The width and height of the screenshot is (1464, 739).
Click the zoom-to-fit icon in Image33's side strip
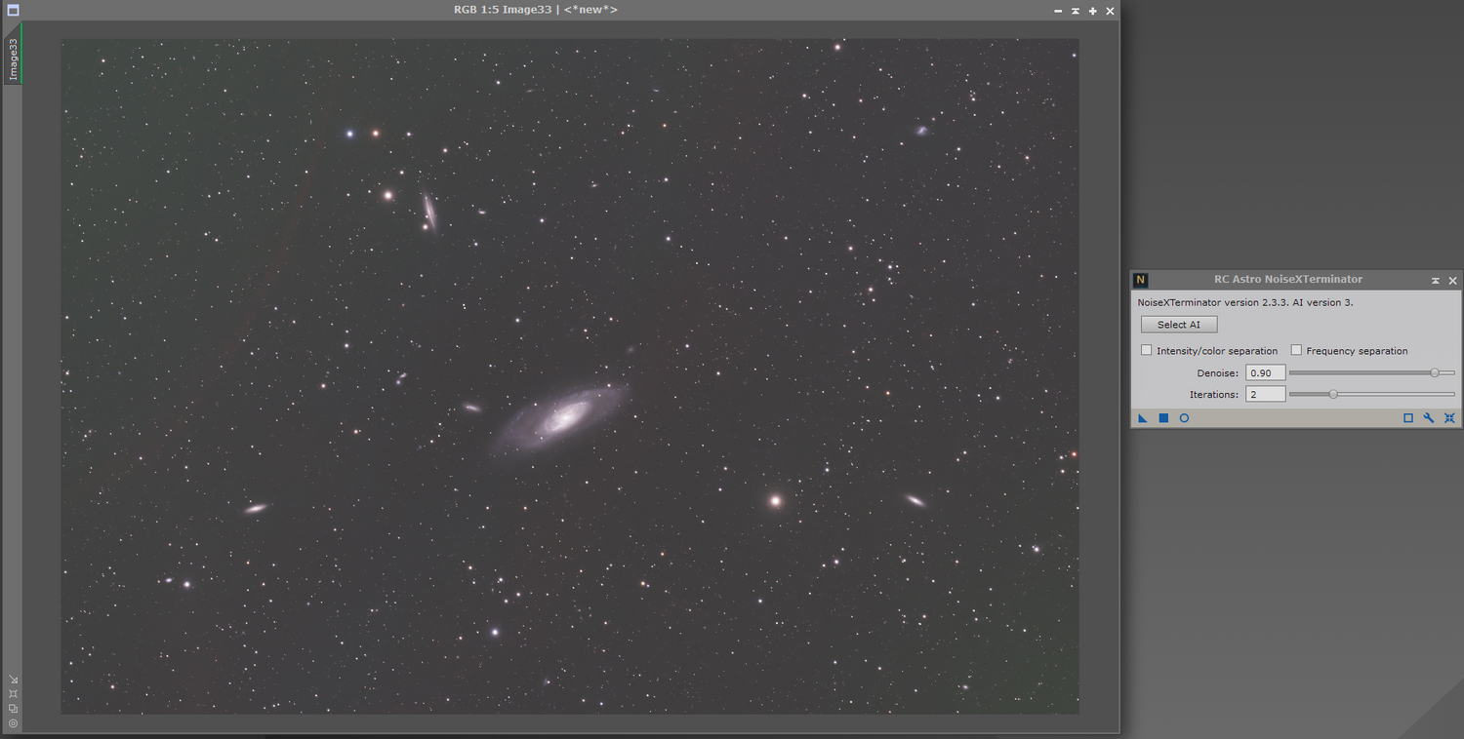tap(13, 694)
